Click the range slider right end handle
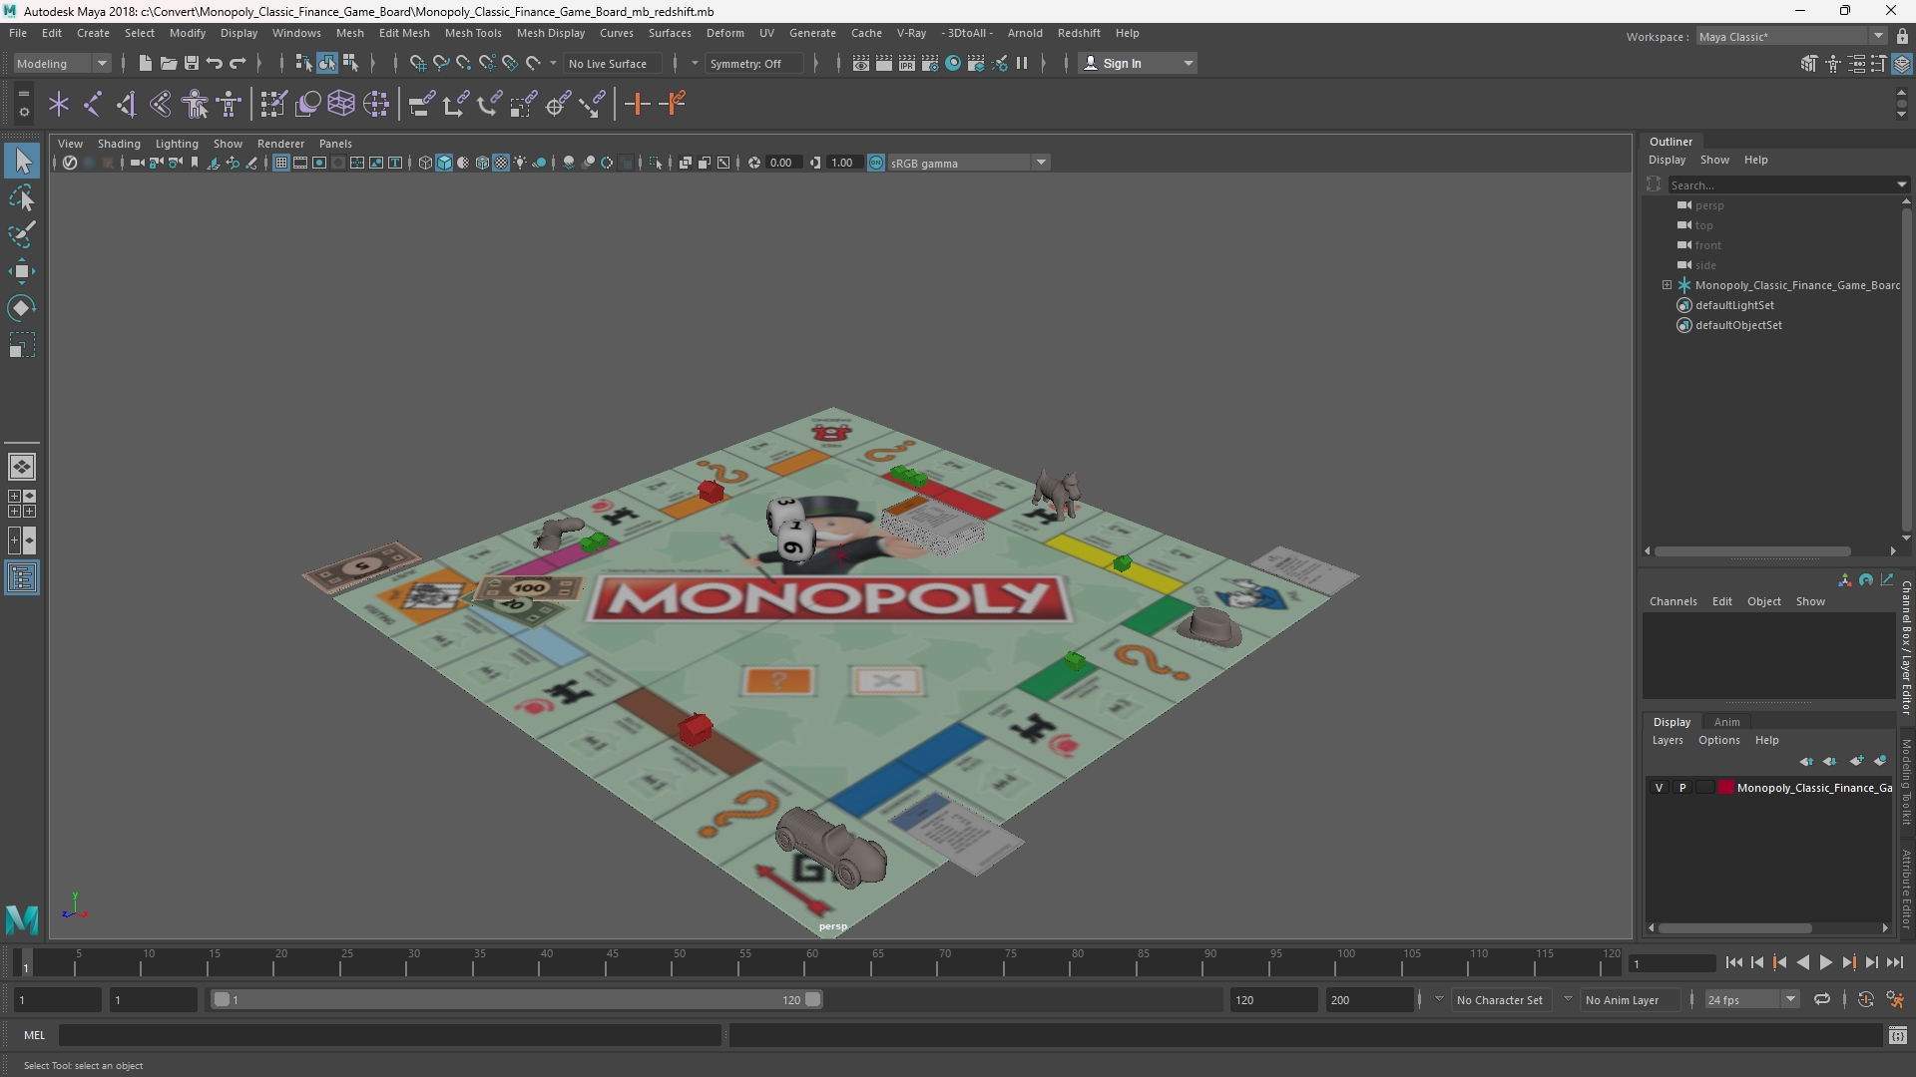This screenshot has height=1077, width=1916. tap(812, 999)
